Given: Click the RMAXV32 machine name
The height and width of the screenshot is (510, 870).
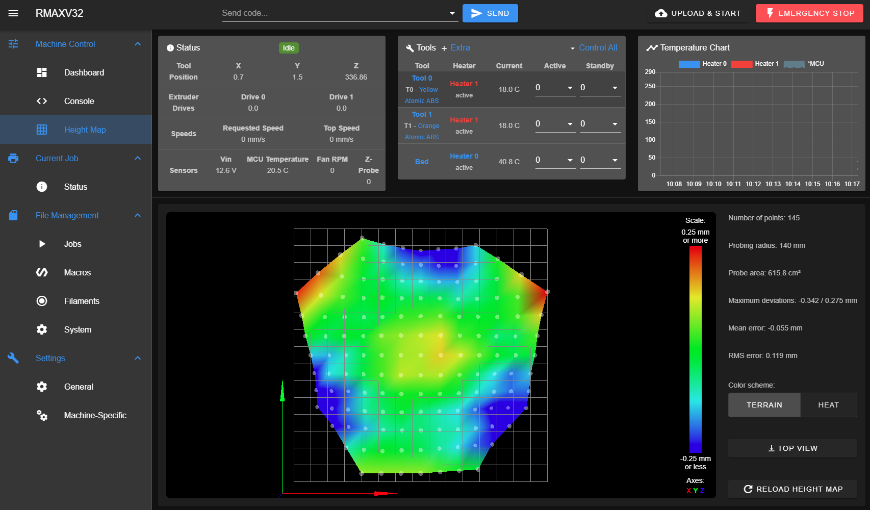Looking at the screenshot, I should tap(59, 13).
